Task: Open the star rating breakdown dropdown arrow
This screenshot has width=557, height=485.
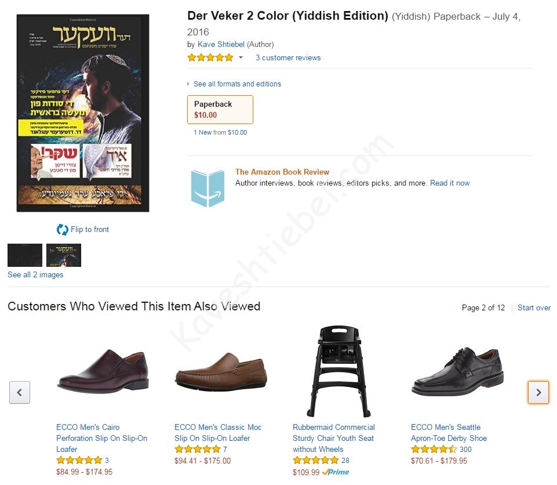Action: 241,57
